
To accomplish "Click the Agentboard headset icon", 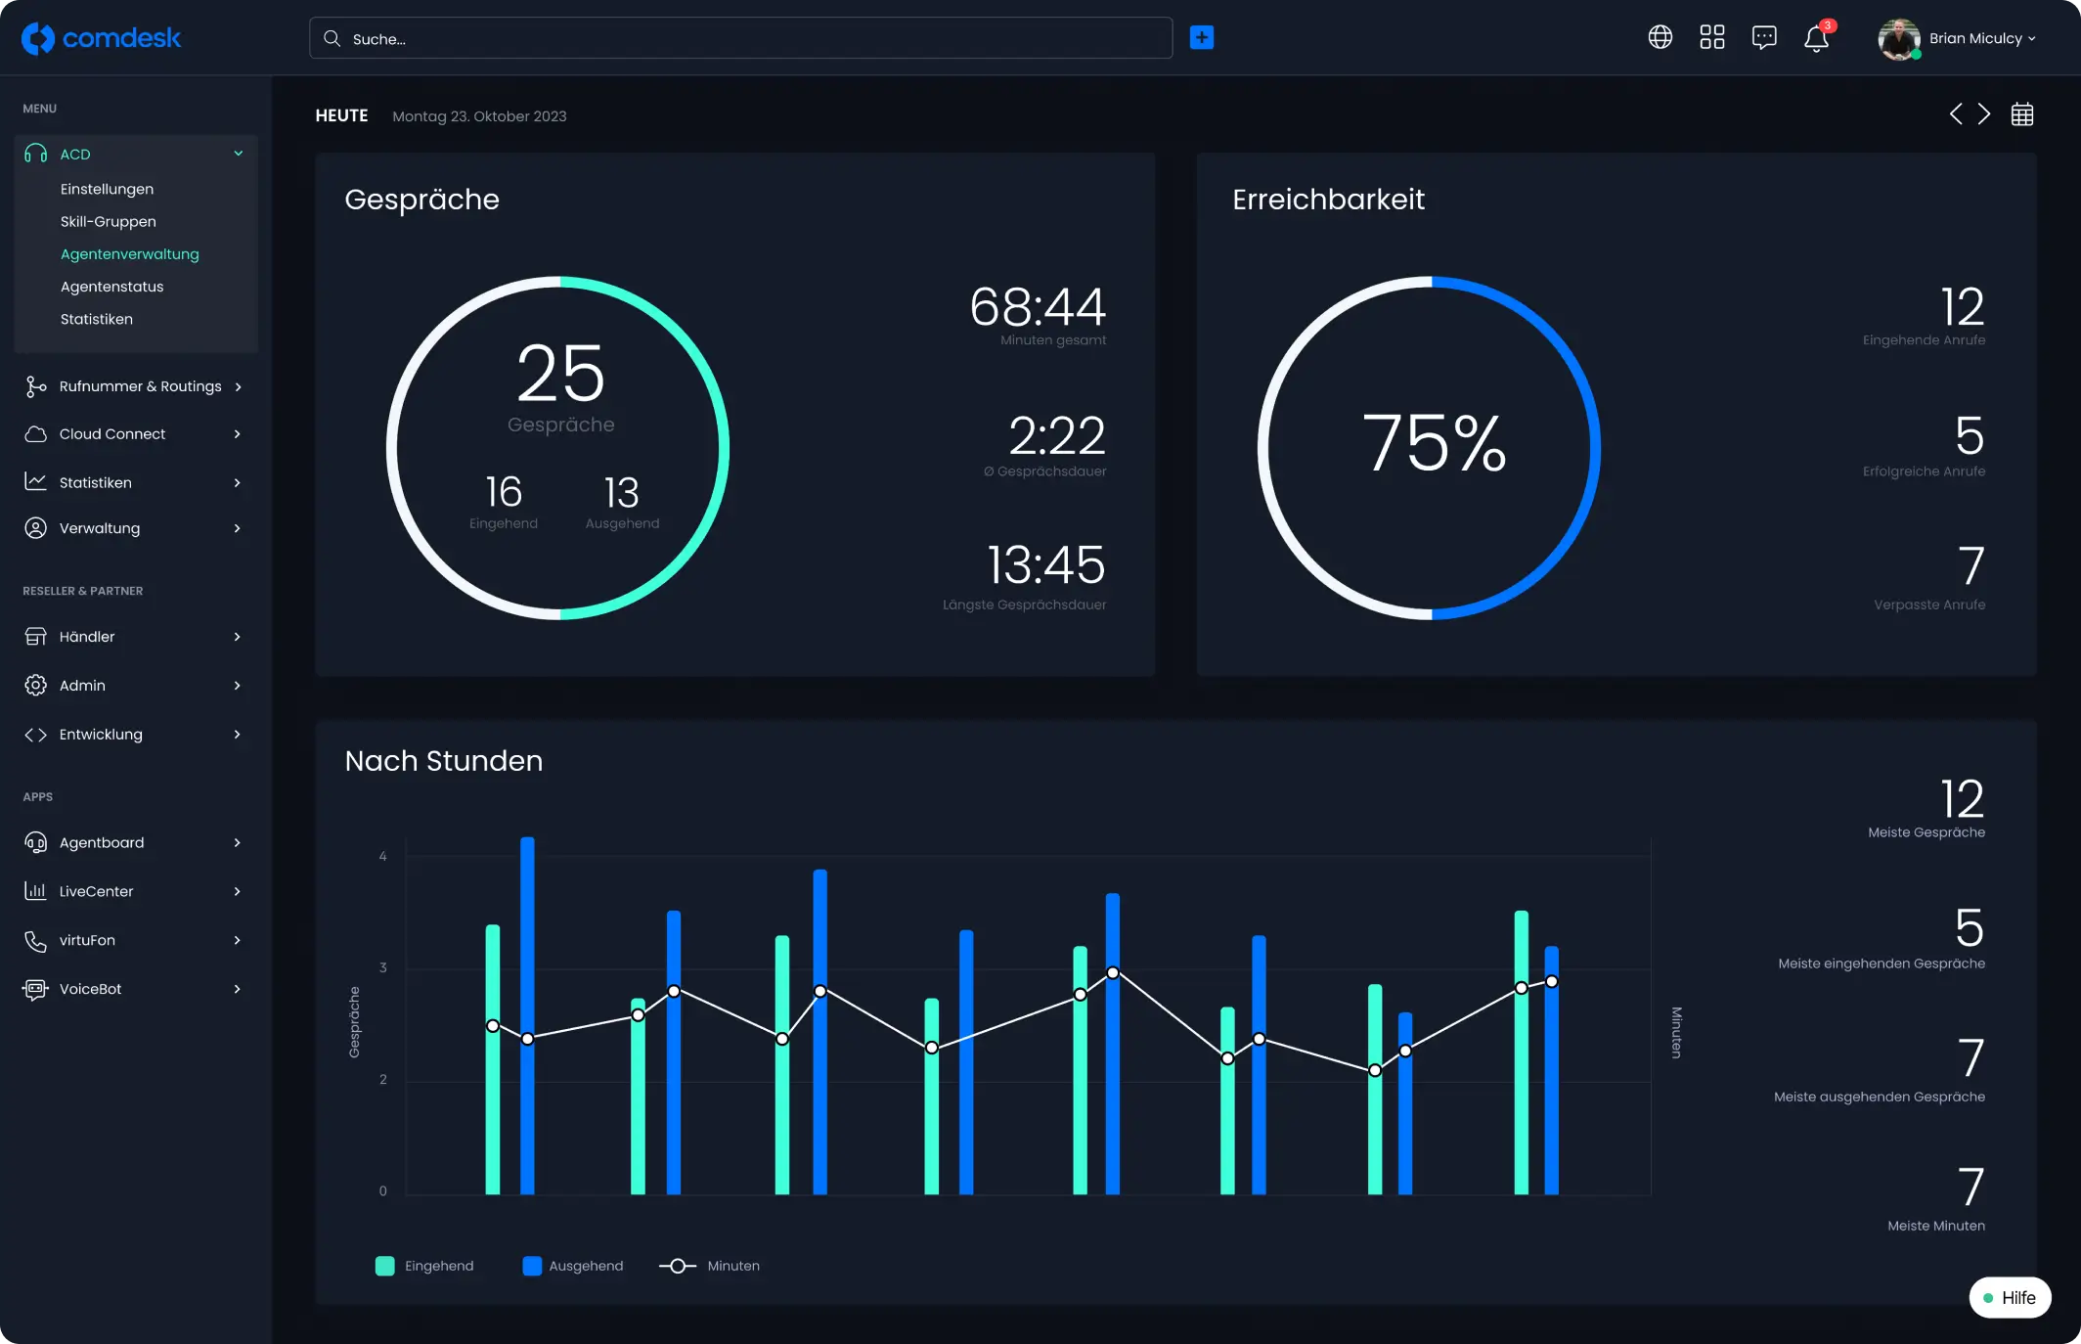I will pyautogui.click(x=36, y=842).
